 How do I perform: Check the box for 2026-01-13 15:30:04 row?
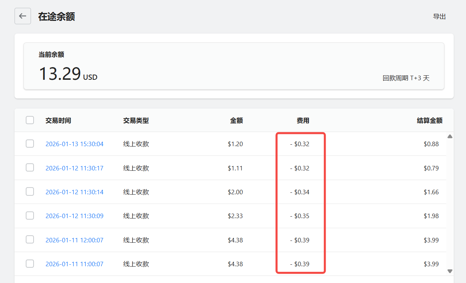pos(30,144)
